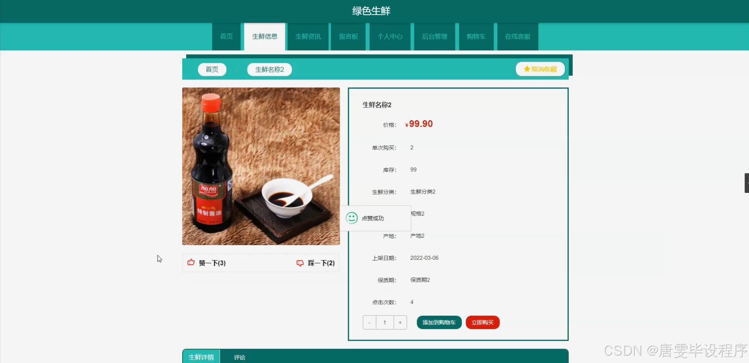Click the star icon in 取消收藏 button

(x=527, y=69)
